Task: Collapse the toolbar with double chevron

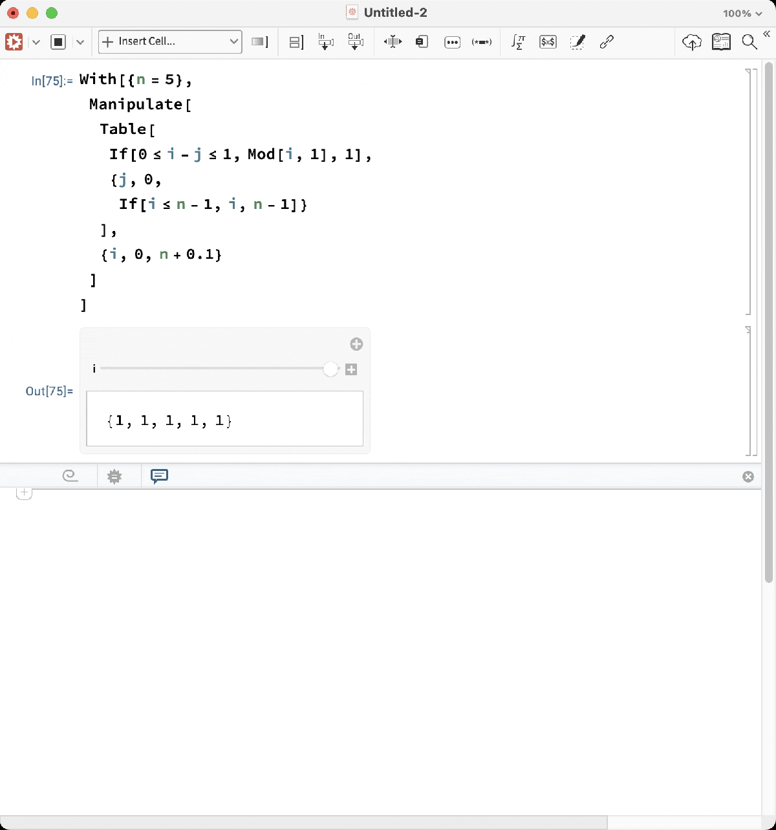Action: coord(767,34)
